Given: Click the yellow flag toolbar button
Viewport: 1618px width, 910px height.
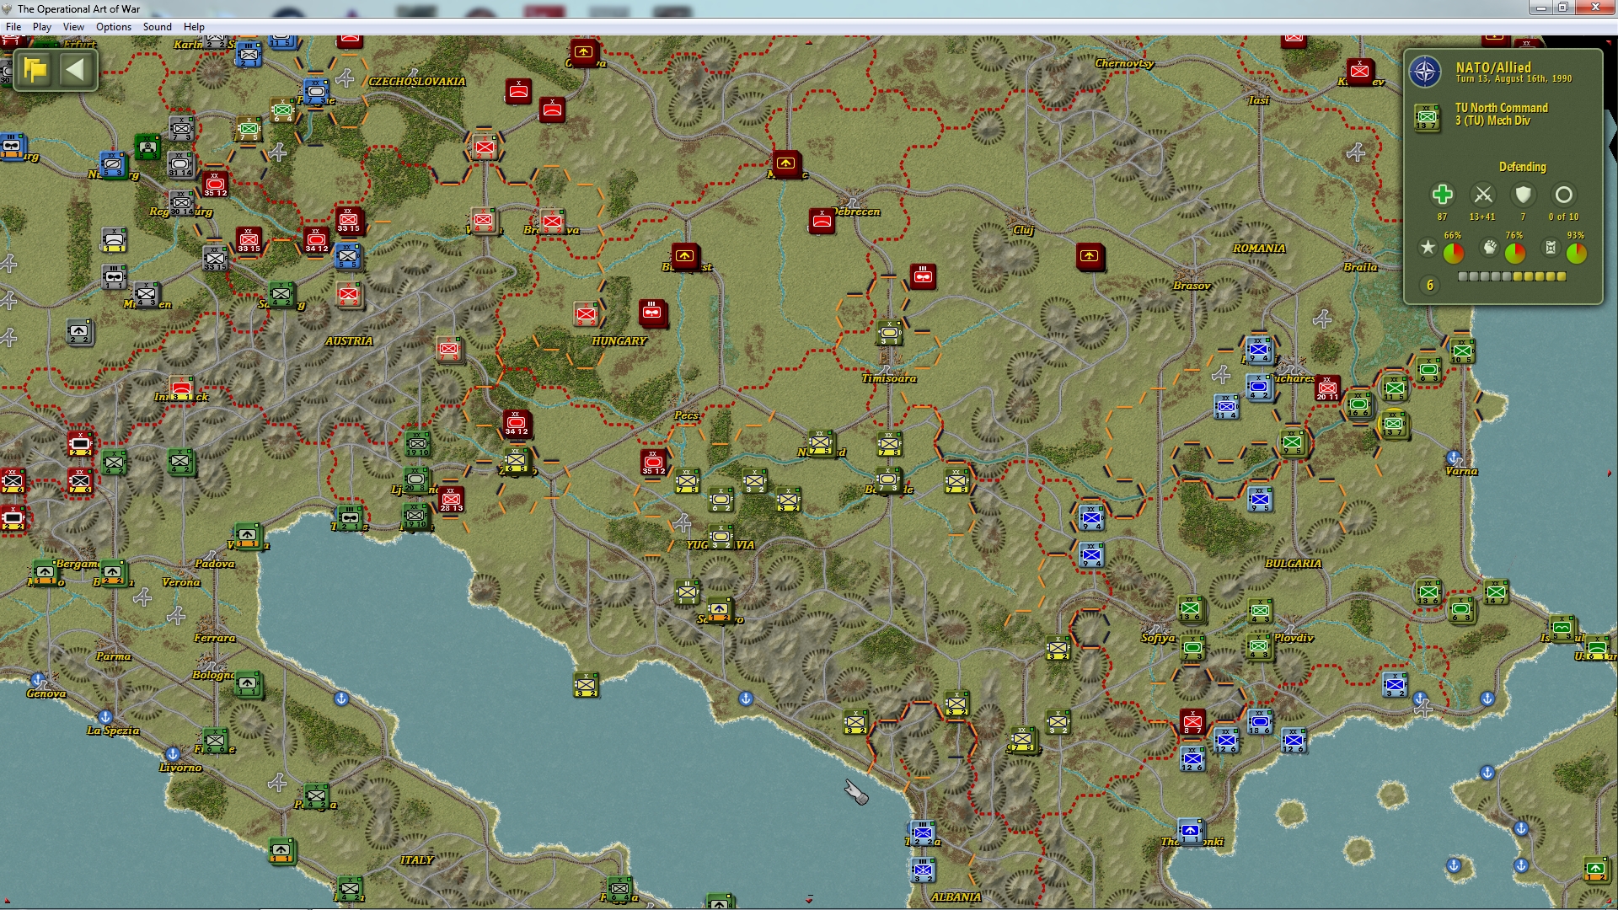Looking at the screenshot, I should [35, 69].
